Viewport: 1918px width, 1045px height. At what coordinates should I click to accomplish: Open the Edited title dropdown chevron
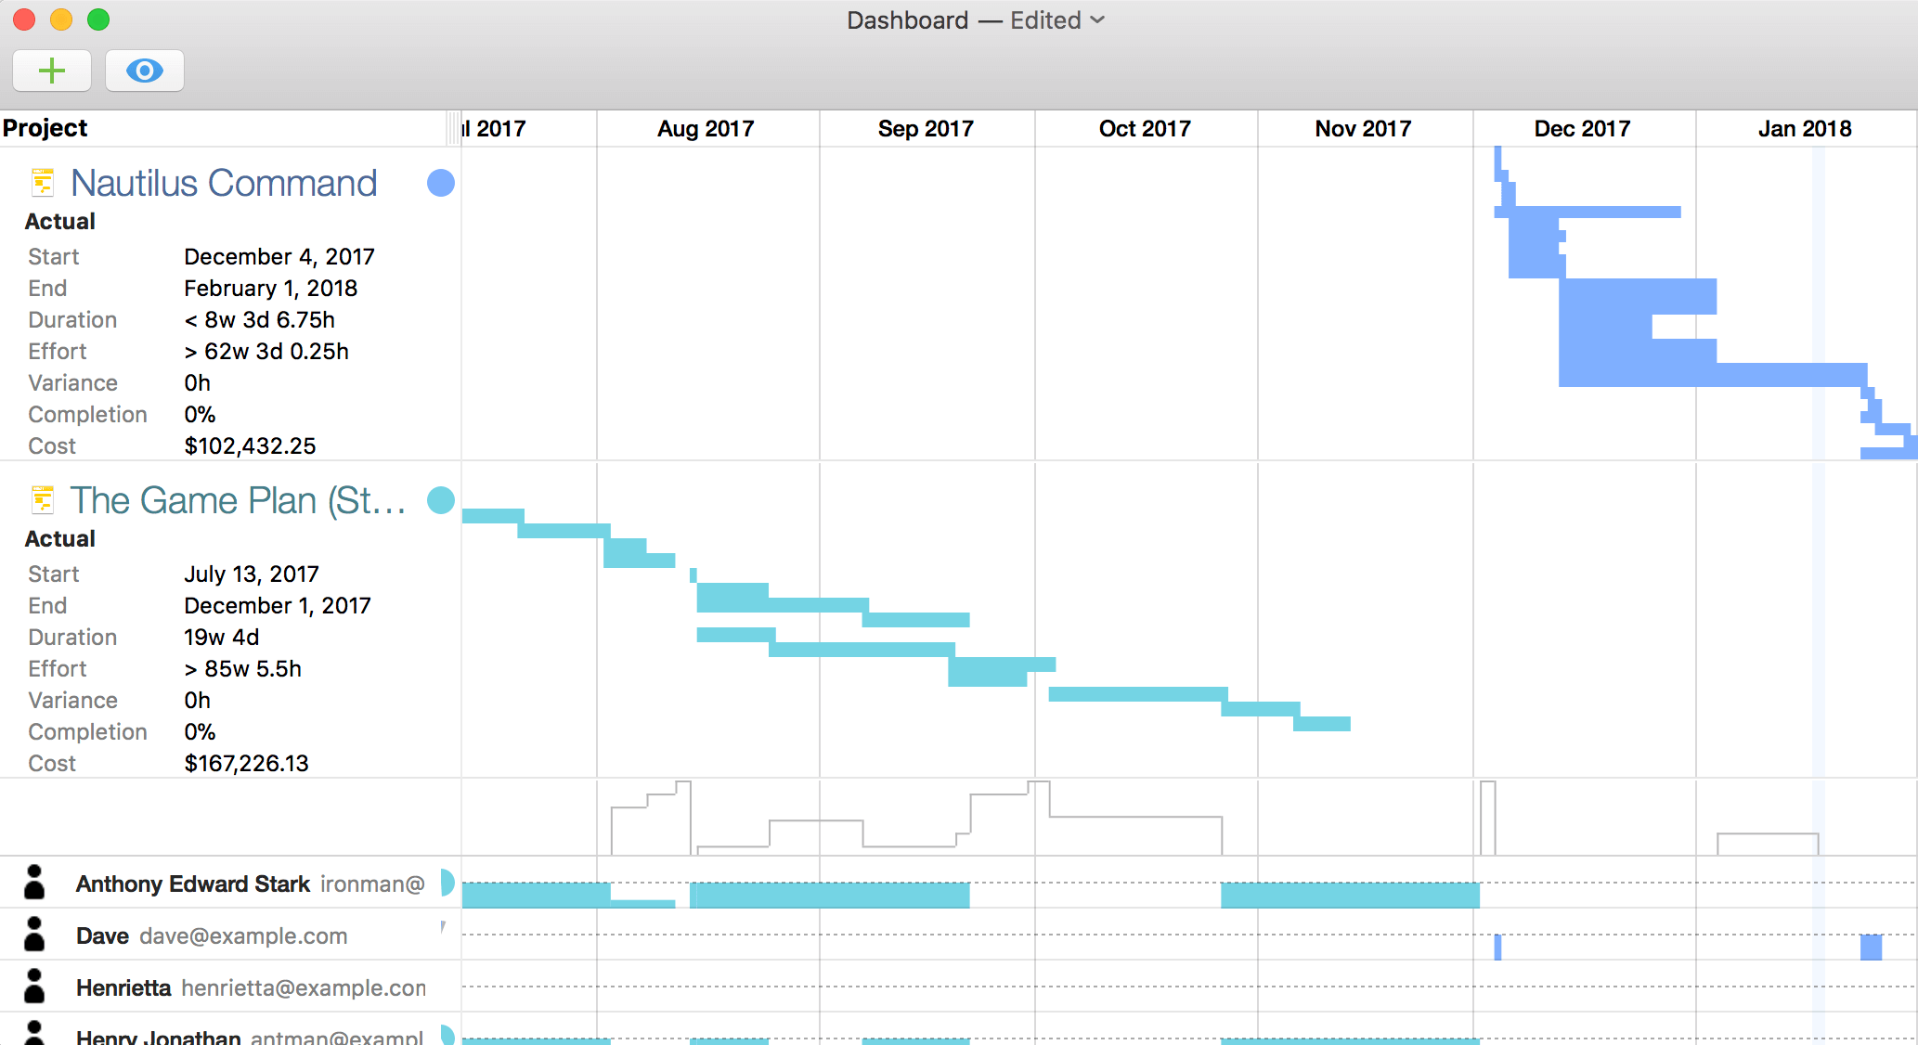pos(1097,20)
